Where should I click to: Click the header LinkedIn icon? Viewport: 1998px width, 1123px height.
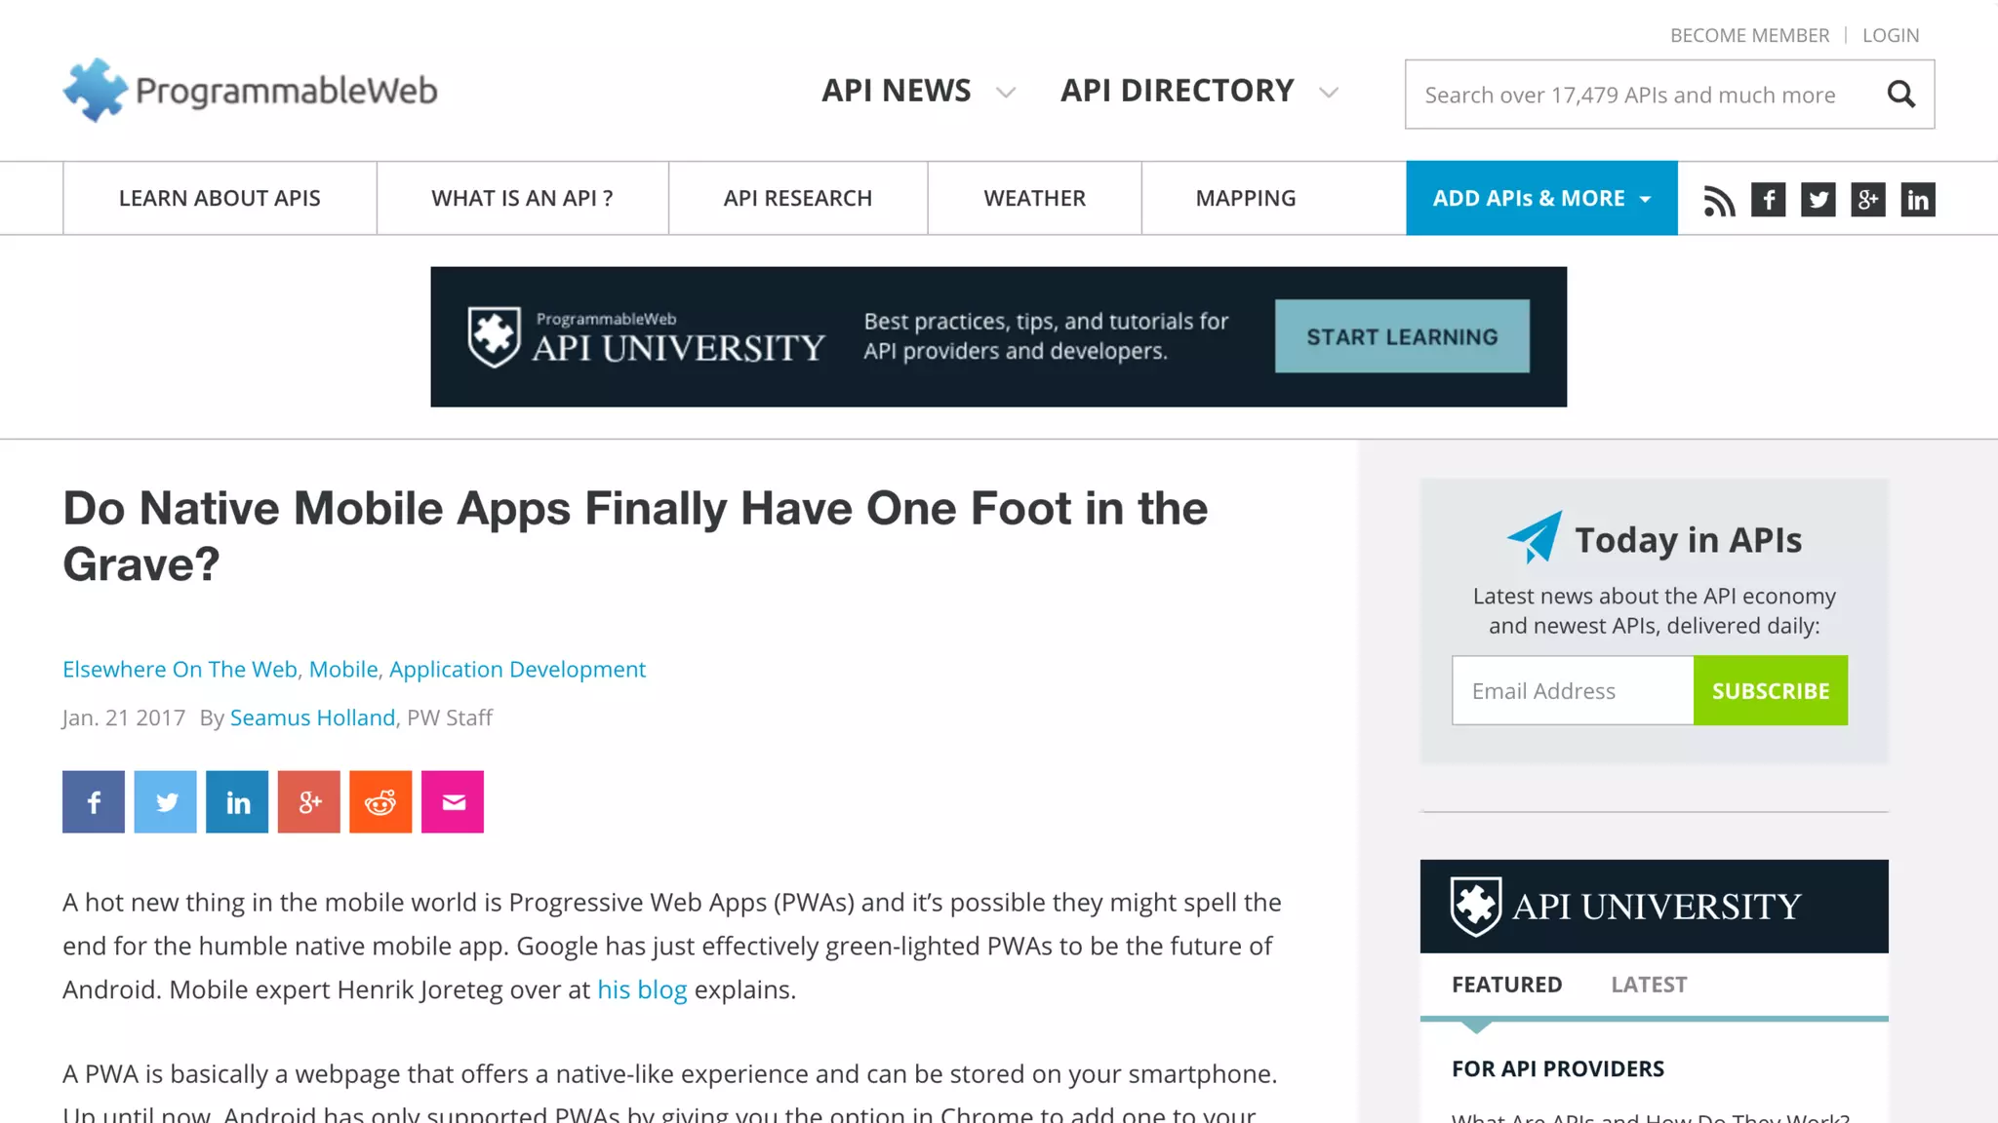pyautogui.click(x=1917, y=200)
